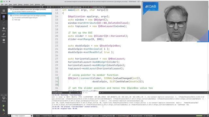Open the QML Debugger Console pane

(x=90, y=116)
